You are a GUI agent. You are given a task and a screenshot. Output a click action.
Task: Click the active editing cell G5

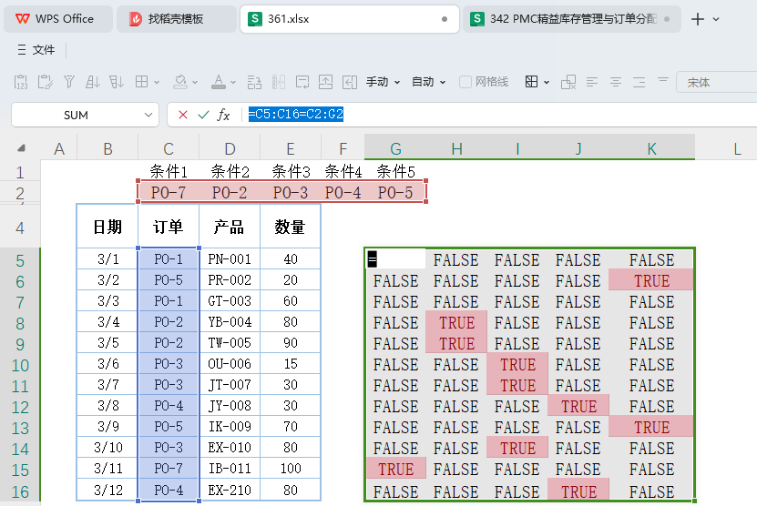click(395, 259)
